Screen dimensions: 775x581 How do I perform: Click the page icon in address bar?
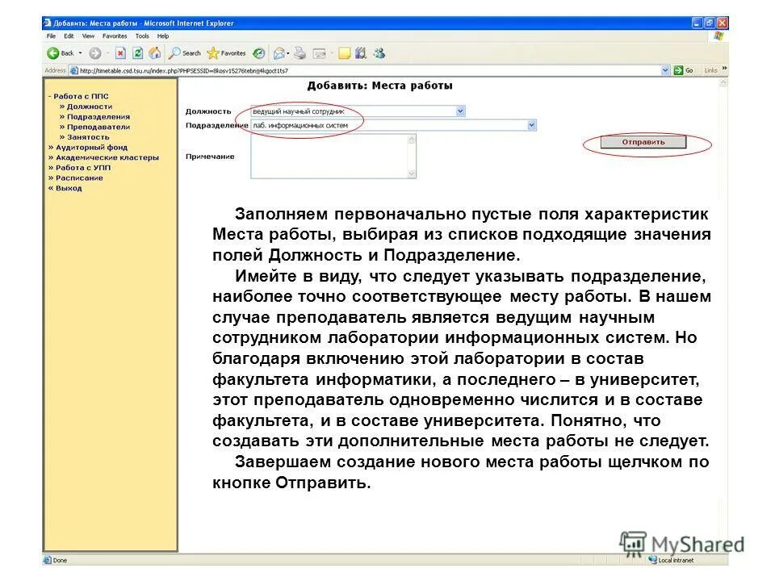pyautogui.click(x=73, y=71)
